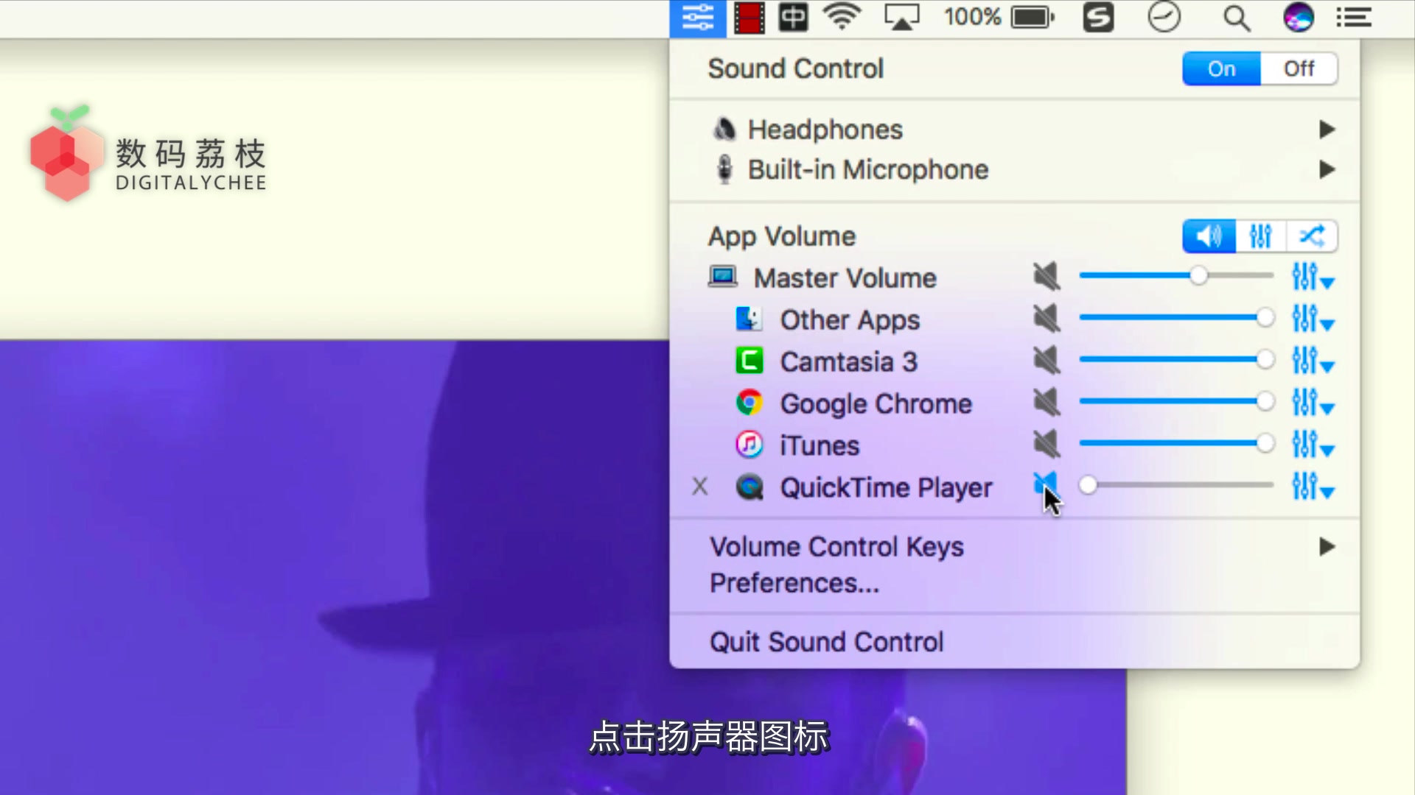The image size is (1415, 795).
Task: Open the Sogou S icon in menu bar
Action: click(x=1098, y=17)
